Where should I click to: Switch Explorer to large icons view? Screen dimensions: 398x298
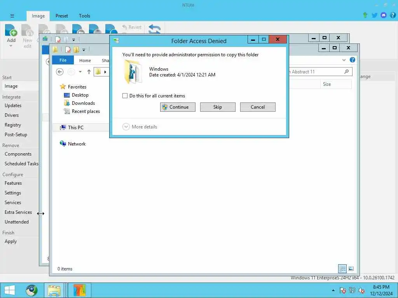pos(351,269)
